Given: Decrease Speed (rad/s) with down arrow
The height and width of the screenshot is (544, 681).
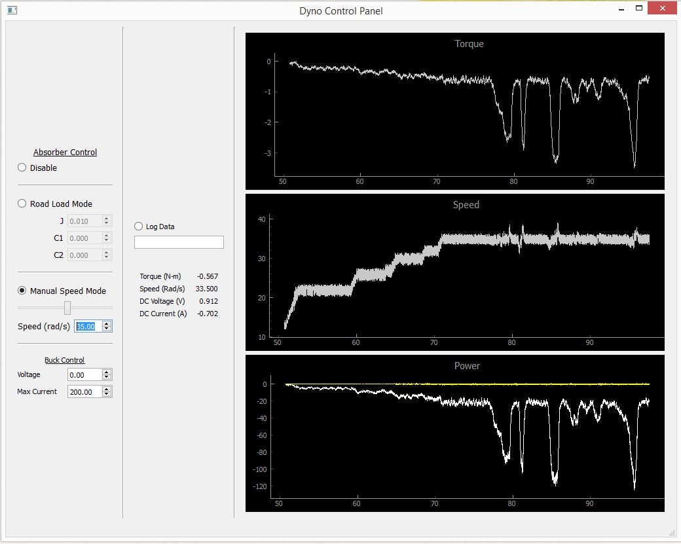Looking at the screenshot, I should click(x=107, y=329).
